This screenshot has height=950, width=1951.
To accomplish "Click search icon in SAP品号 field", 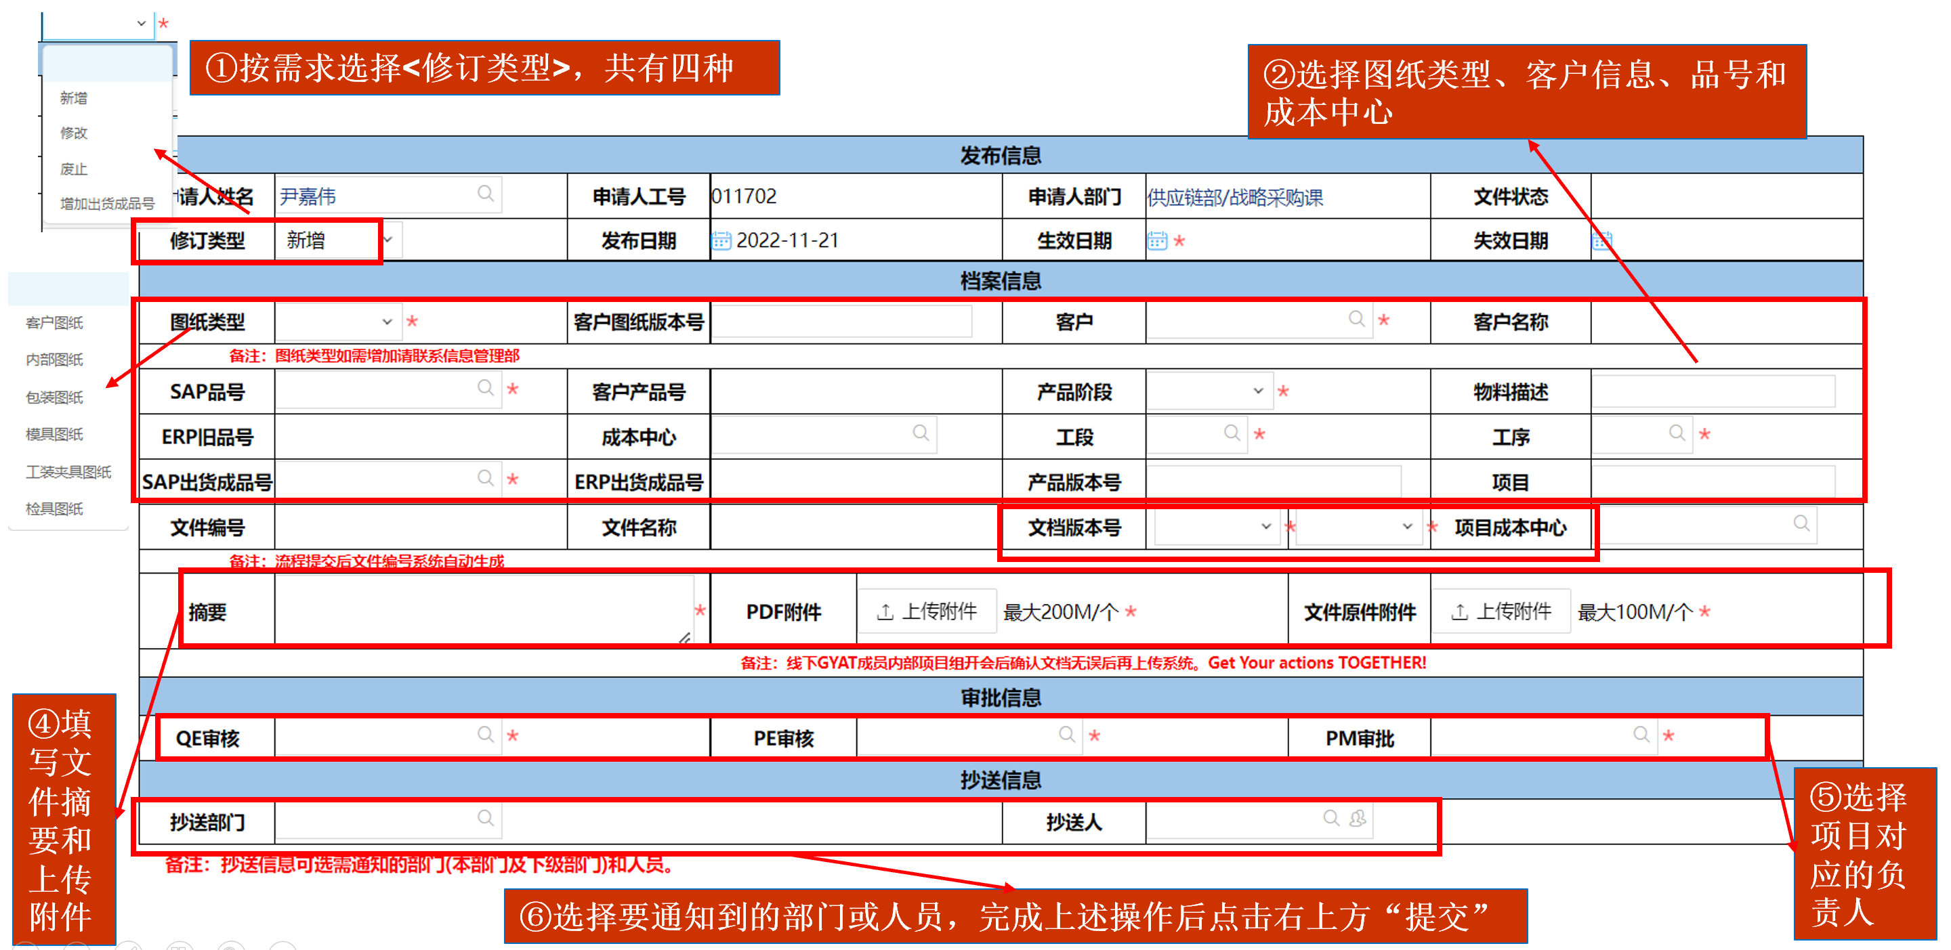I will pos(486,388).
